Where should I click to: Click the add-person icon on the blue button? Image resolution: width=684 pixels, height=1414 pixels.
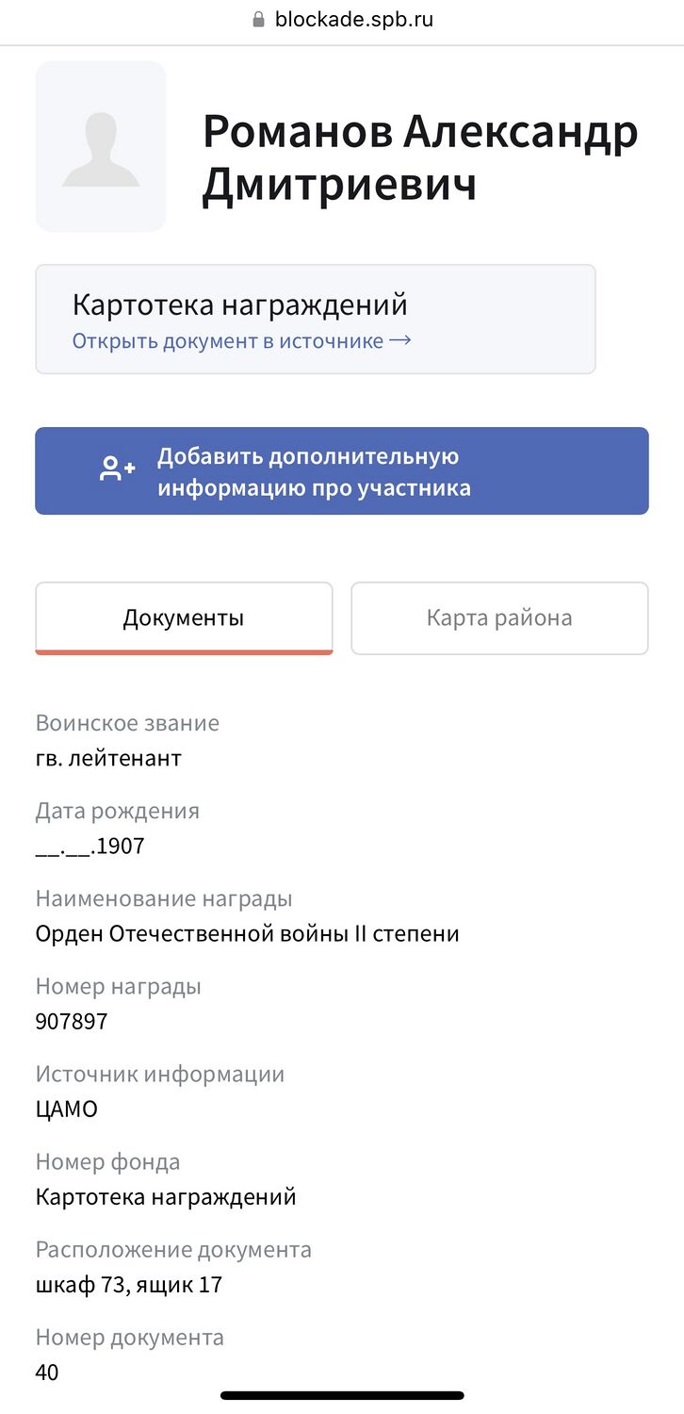[118, 469]
